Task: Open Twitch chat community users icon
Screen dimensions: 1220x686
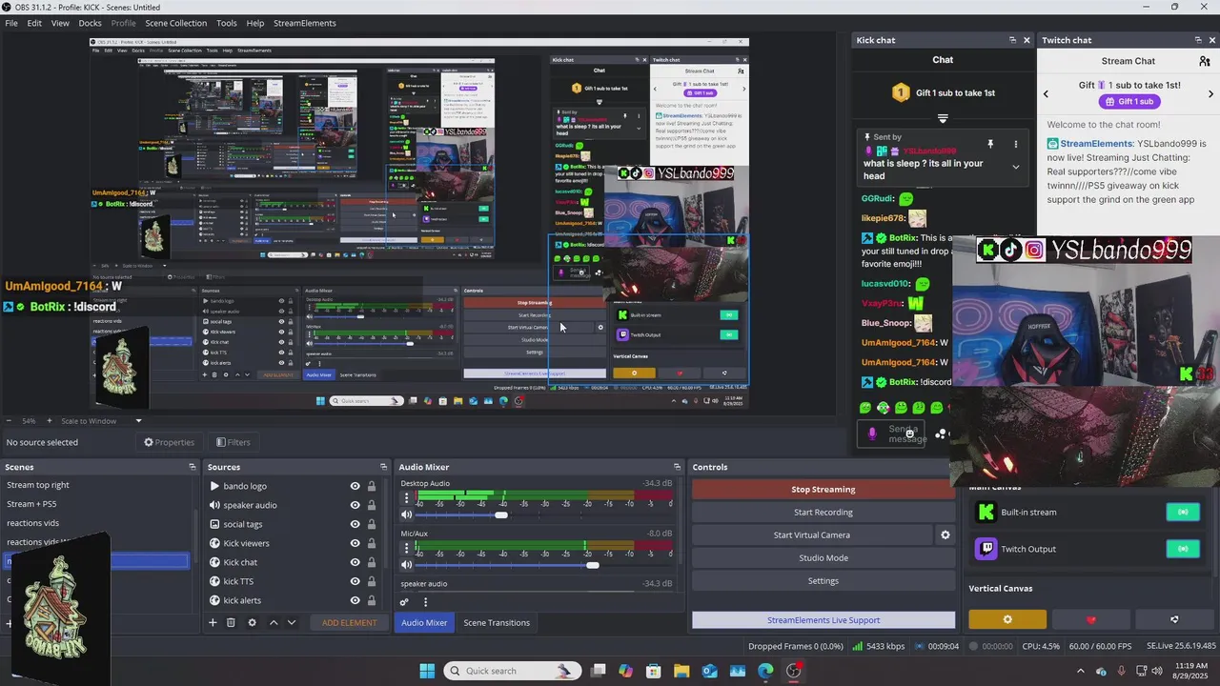Action: pos(1205,61)
